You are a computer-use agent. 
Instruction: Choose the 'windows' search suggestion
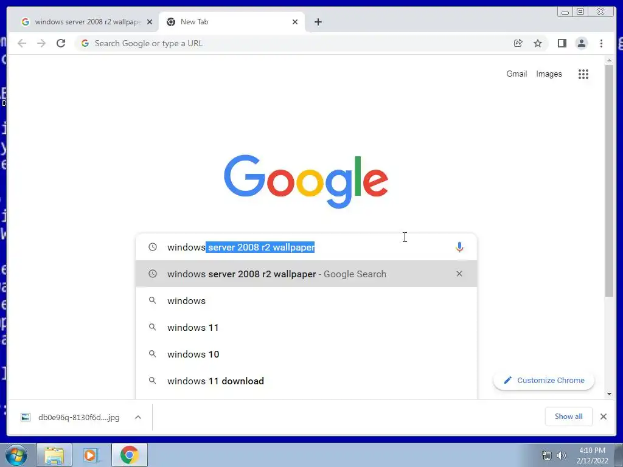(306, 300)
